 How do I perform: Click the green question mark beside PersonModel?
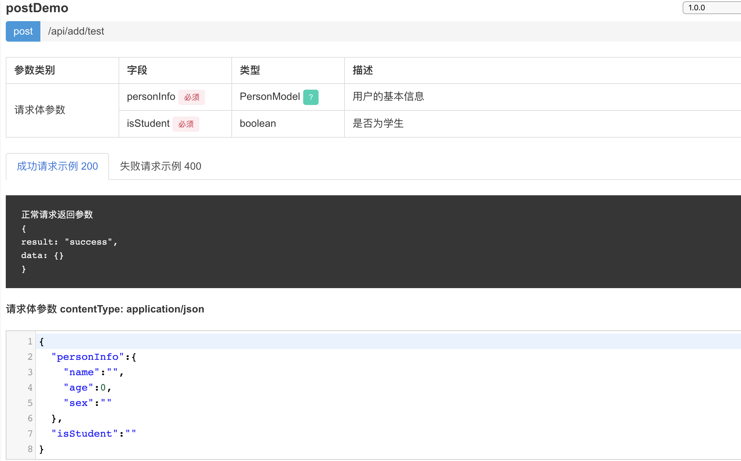(x=311, y=97)
